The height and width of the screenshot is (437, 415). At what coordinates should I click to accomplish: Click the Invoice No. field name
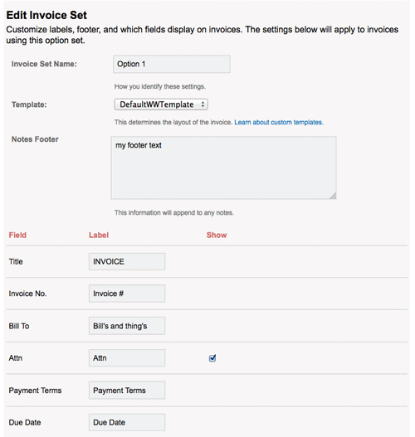(x=27, y=294)
